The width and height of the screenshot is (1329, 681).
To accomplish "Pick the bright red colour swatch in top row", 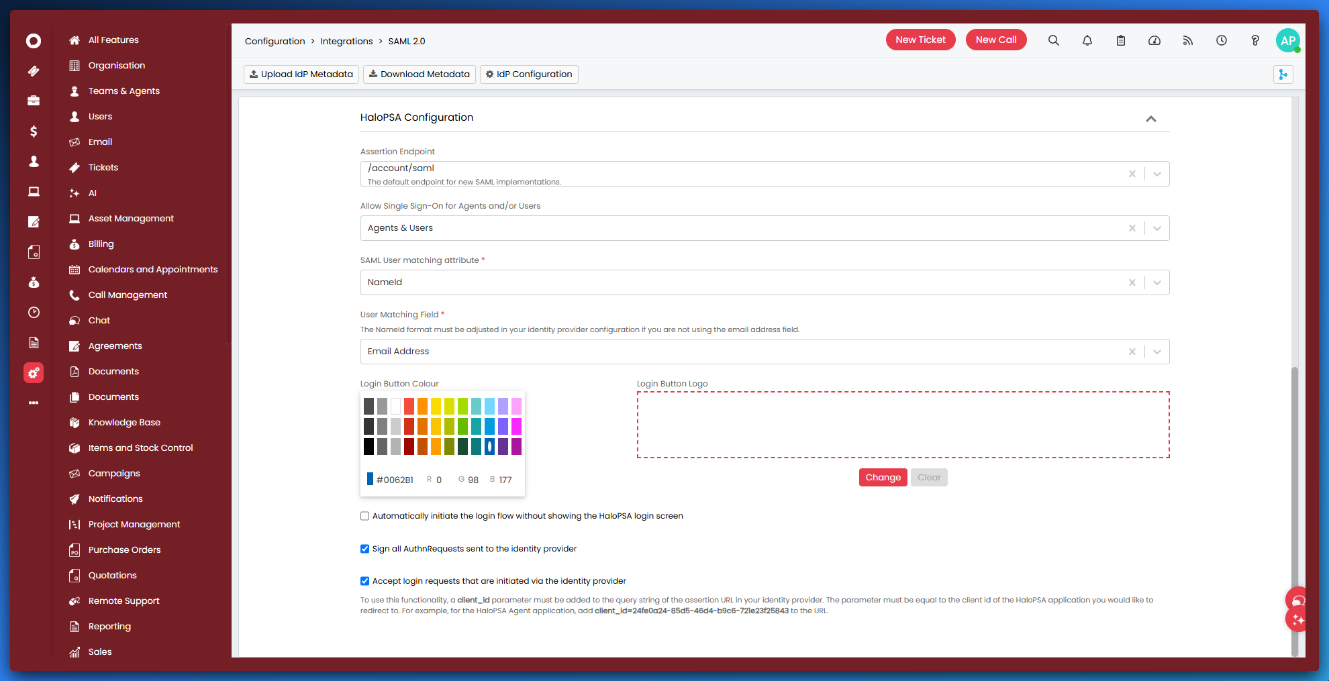I will tap(409, 406).
